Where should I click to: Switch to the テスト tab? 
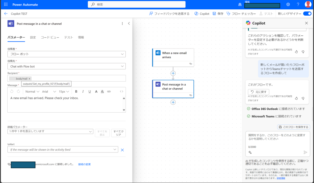coord(69,38)
